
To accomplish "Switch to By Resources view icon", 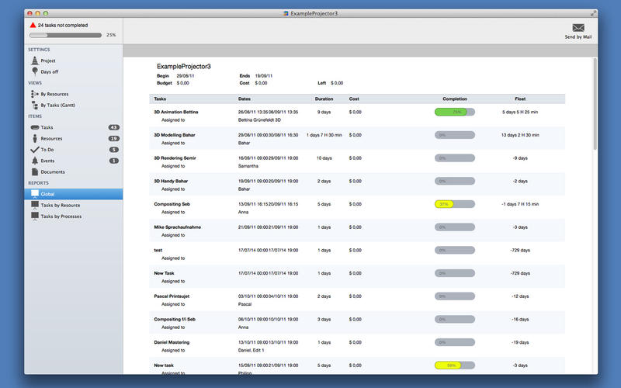I will coord(35,94).
